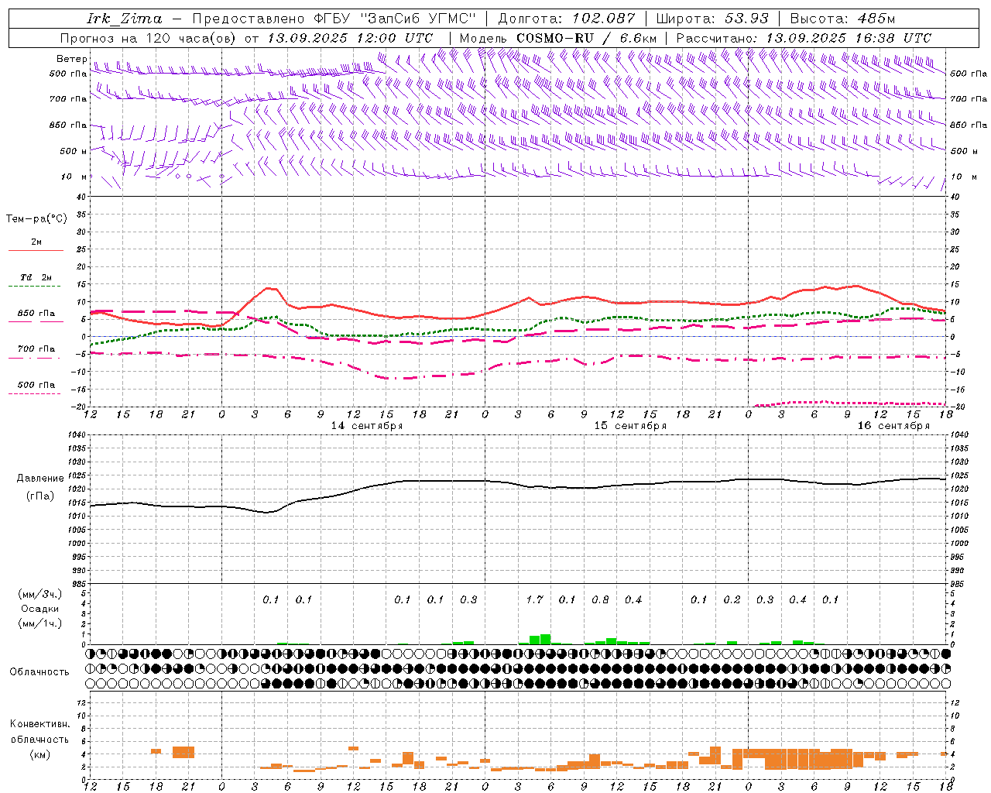Click the "Предоставлено ФГБУ ЗапСиб УГМС" provider text

point(334,19)
